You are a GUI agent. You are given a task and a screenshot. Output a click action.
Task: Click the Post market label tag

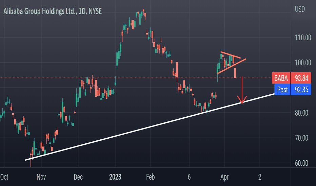(x=282, y=90)
